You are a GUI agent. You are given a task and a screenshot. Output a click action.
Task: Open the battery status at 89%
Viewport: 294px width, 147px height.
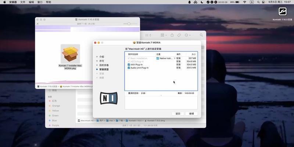click(235, 2)
